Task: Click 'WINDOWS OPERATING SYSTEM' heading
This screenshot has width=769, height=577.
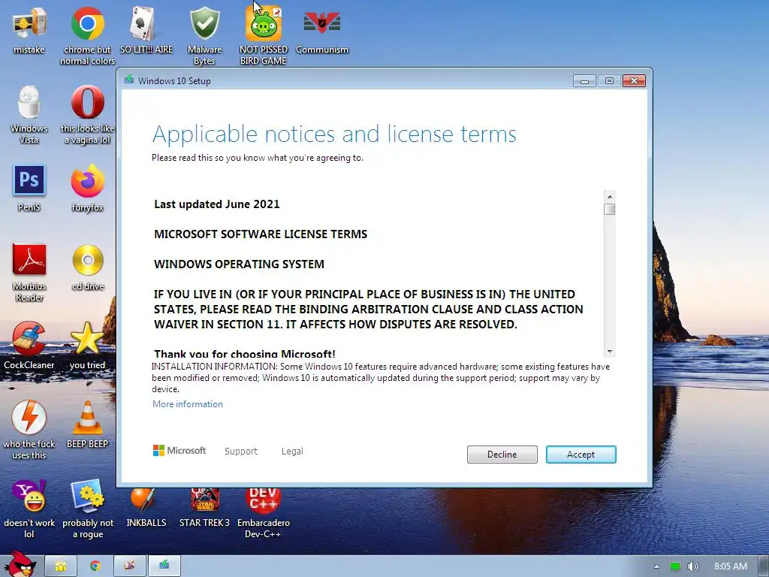Action: click(239, 264)
